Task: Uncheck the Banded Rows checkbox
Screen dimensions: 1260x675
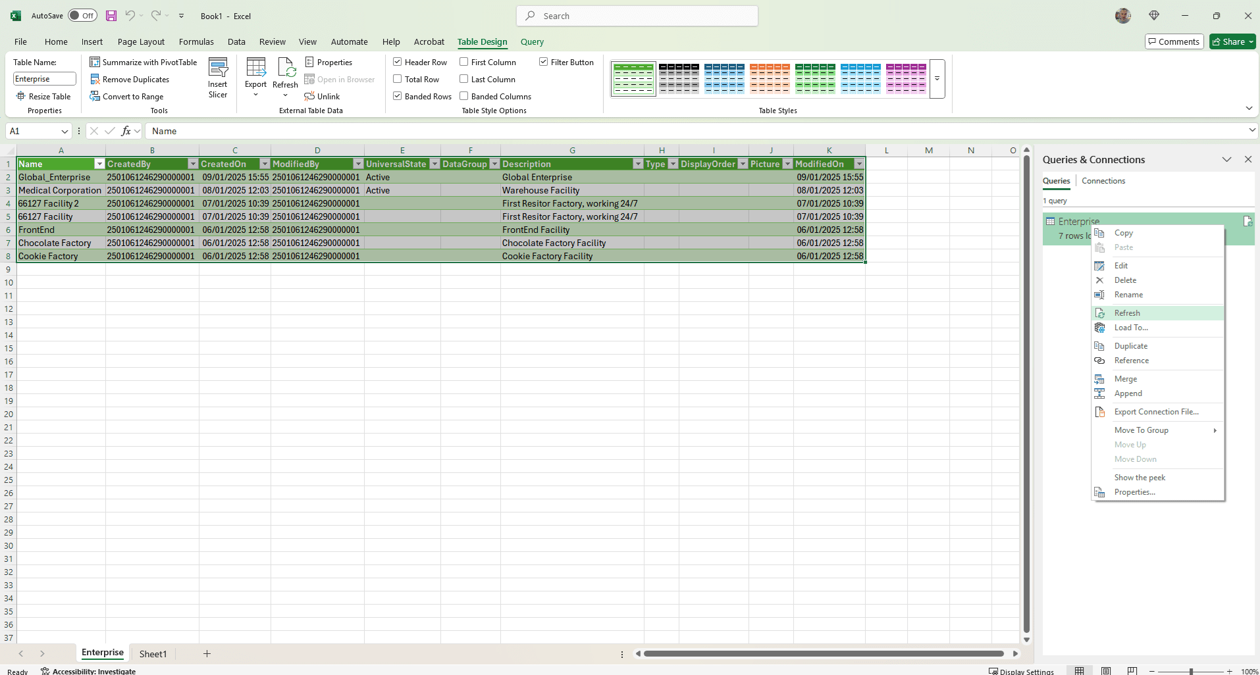Action: tap(398, 97)
